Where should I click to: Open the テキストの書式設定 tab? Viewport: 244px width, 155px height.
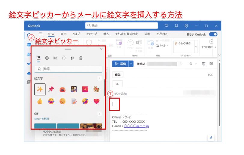coord(127,34)
